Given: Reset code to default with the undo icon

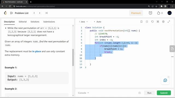Looking at the screenshot, I should pyautogui.click(x=152, y=22).
